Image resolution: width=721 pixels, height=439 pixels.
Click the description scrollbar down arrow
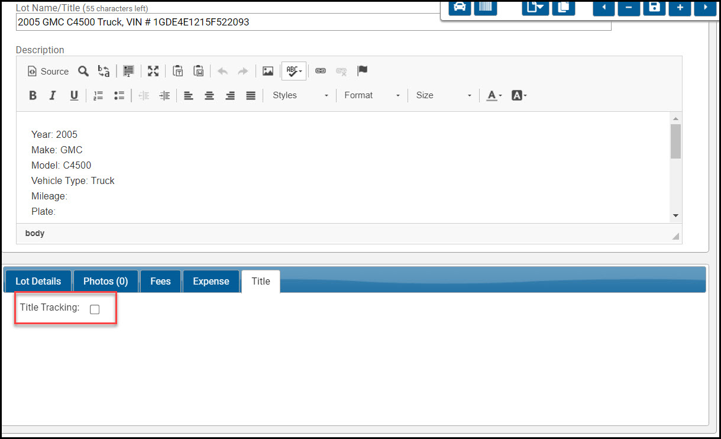(x=676, y=216)
